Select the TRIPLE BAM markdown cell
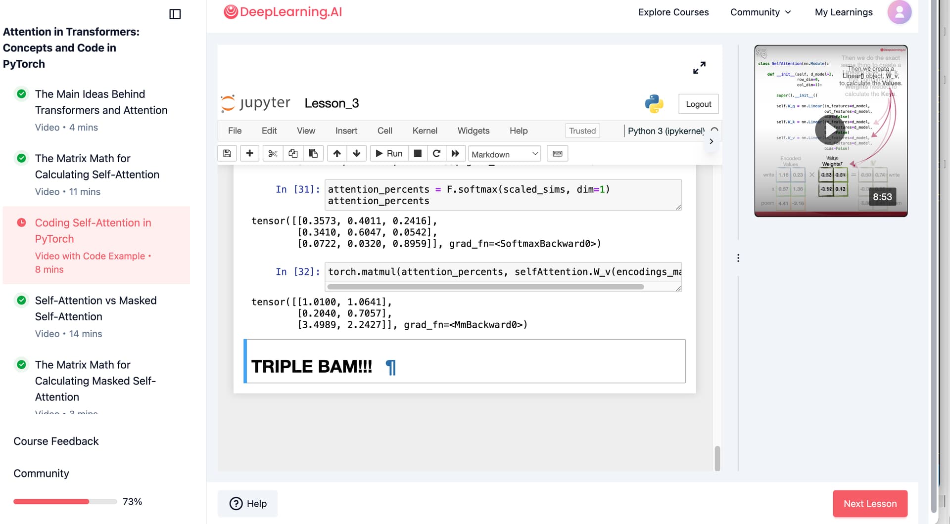The image size is (950, 524). point(465,361)
